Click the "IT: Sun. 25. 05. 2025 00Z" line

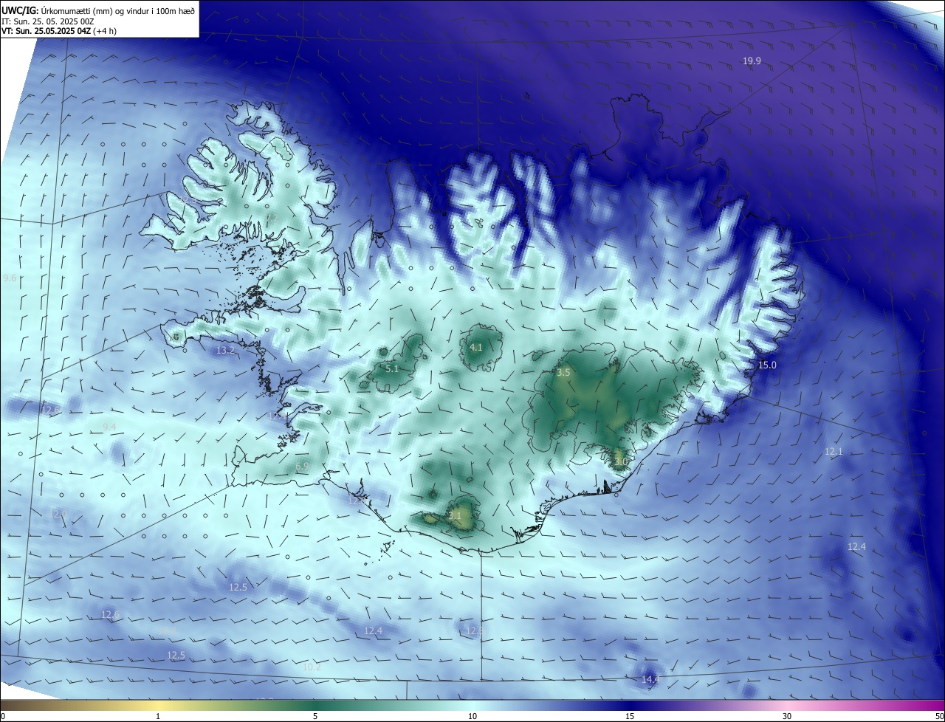click(x=48, y=21)
